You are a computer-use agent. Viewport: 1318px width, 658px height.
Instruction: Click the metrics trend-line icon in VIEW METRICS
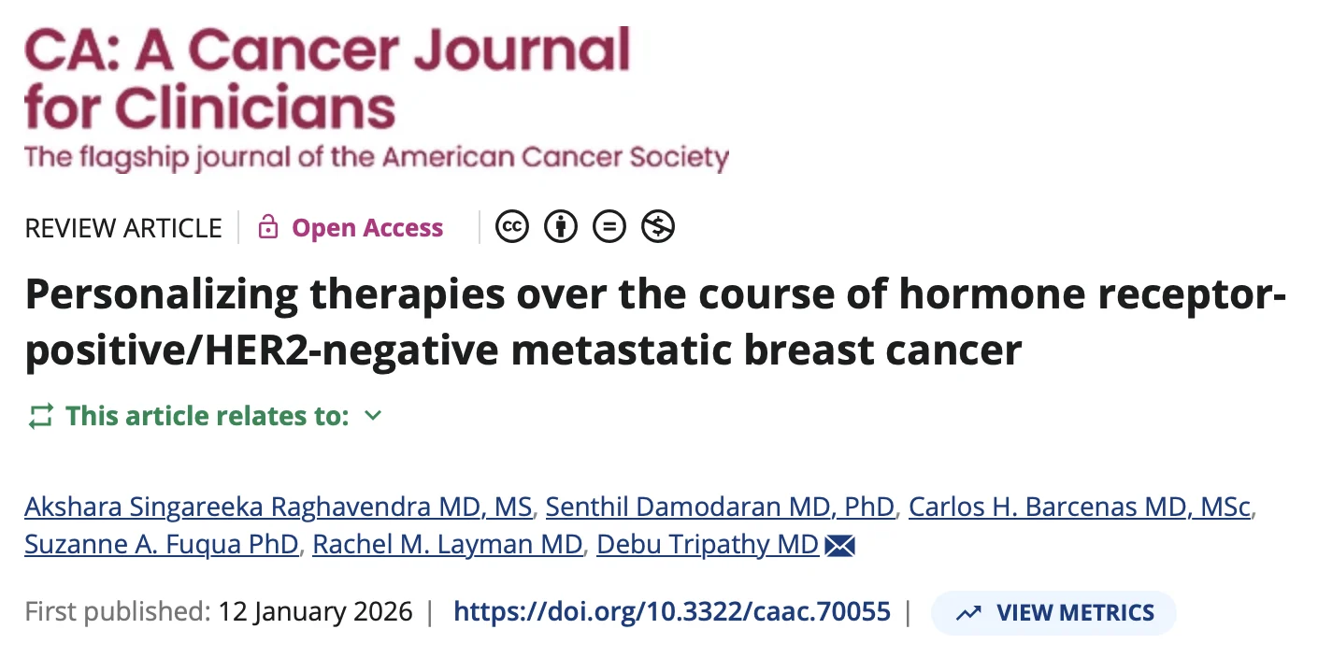969,612
